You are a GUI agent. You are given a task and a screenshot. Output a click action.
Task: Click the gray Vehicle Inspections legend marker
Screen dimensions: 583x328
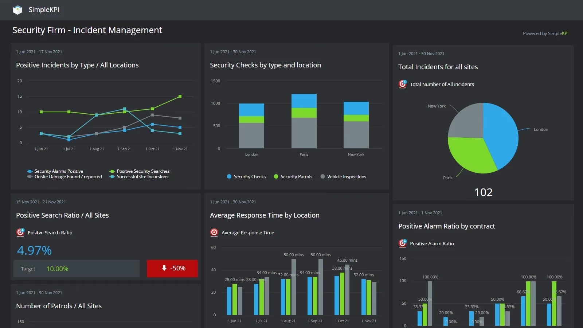click(x=322, y=176)
